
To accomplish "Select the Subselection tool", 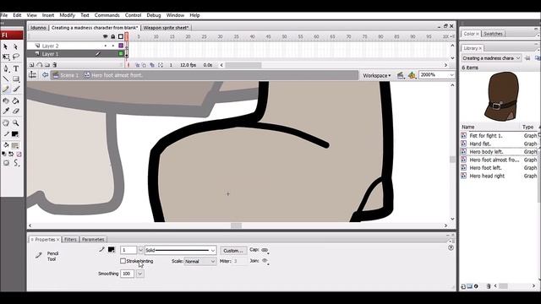I will tap(15, 46).
